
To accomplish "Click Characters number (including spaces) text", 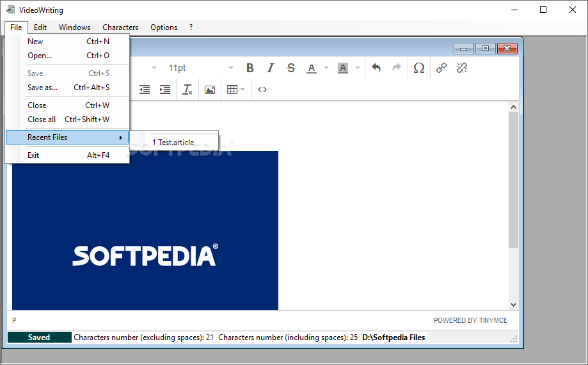I will (288, 338).
